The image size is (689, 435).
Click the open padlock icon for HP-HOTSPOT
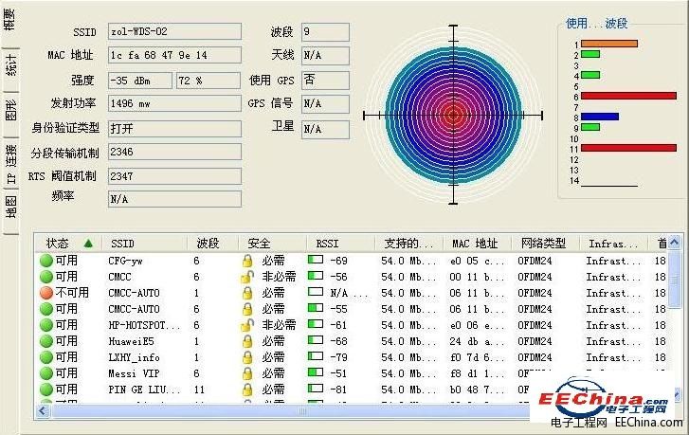pos(247,325)
